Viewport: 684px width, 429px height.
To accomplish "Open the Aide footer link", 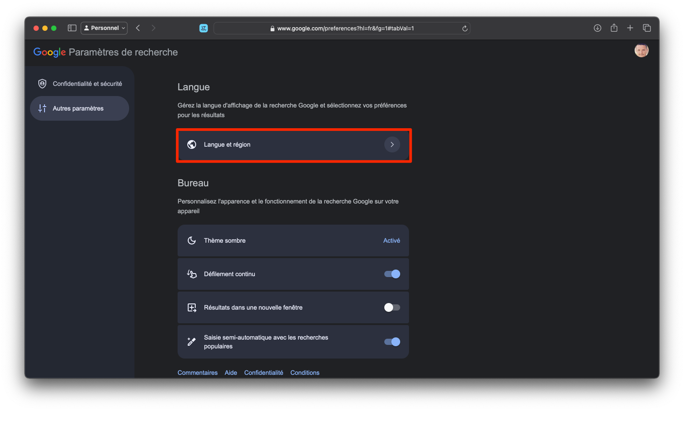I will pos(231,373).
